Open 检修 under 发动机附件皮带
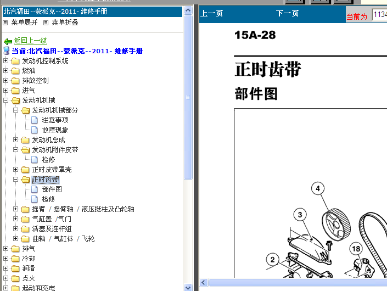 pos(48,160)
